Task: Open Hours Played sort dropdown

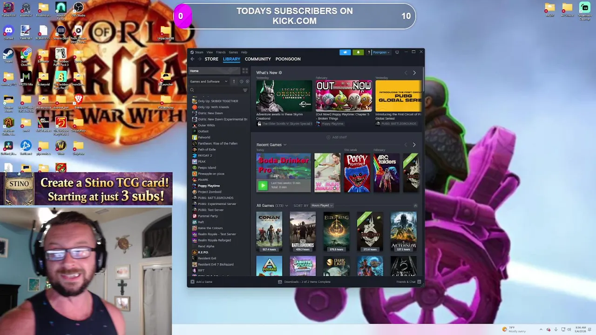Action: tap(322, 205)
